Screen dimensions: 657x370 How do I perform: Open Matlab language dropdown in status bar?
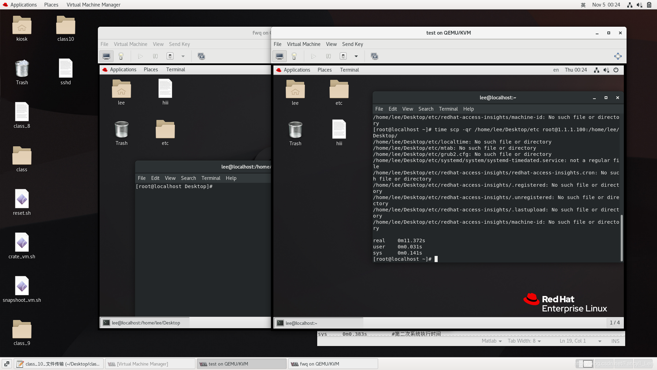(491, 341)
